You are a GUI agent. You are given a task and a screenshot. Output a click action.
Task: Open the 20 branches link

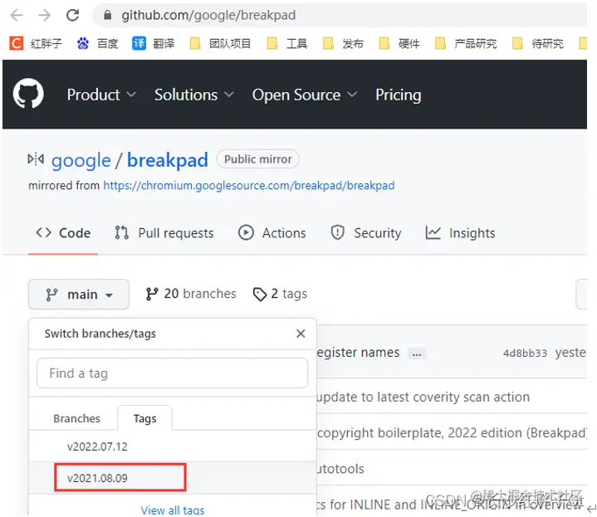191,294
